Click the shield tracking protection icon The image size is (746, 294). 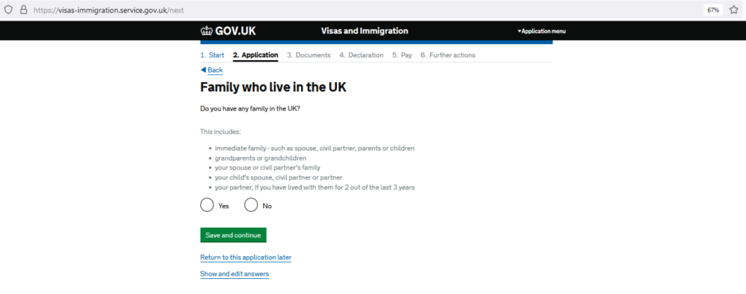[x=8, y=10]
